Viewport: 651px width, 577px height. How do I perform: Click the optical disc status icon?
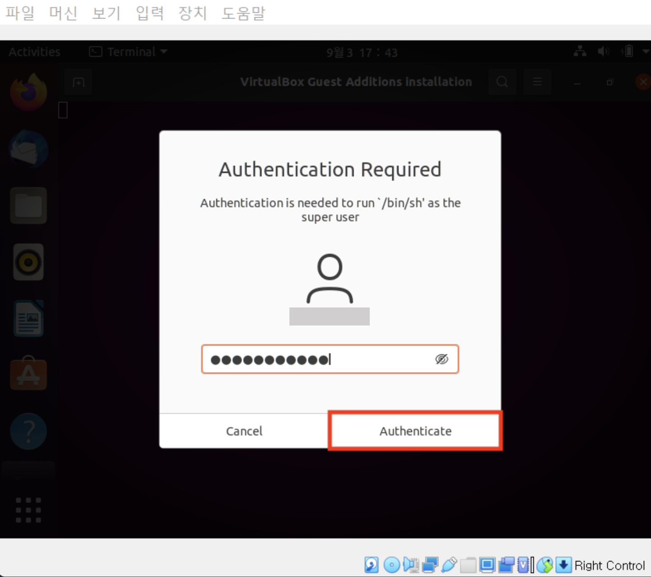[392, 565]
